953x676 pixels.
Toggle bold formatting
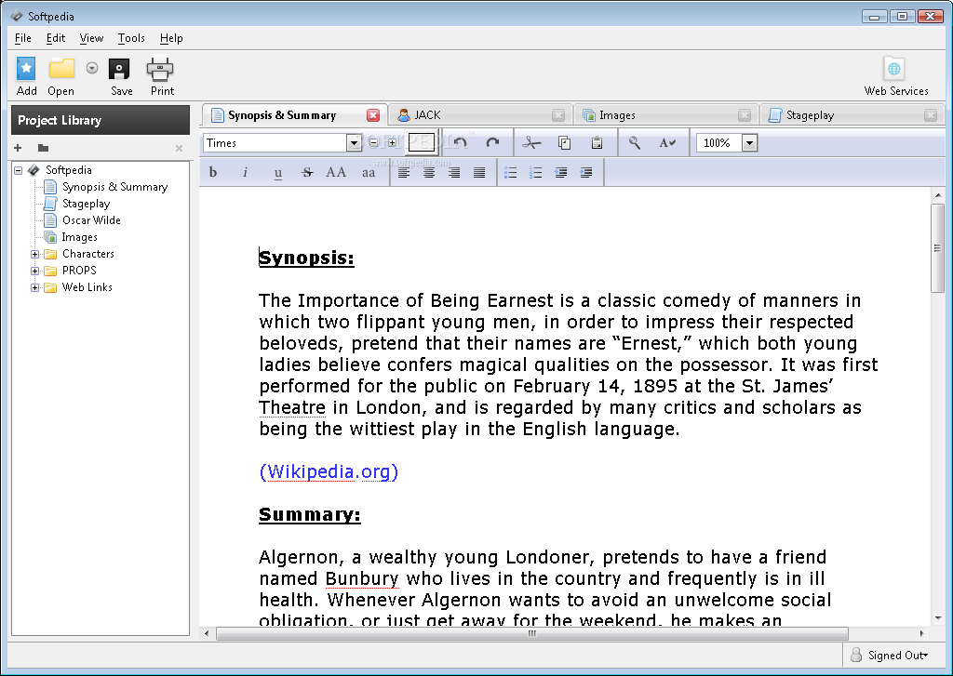coord(213,172)
